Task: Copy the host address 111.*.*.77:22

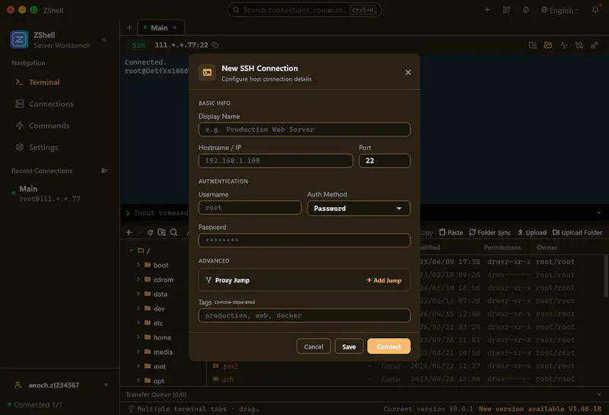Action: tap(215, 45)
